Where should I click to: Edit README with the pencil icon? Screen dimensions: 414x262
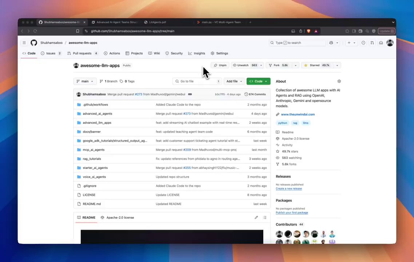(x=256, y=218)
